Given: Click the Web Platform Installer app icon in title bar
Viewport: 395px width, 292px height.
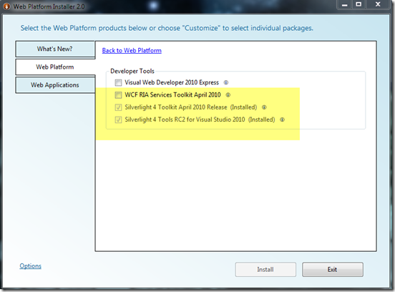Looking at the screenshot, I should pos(6,6).
